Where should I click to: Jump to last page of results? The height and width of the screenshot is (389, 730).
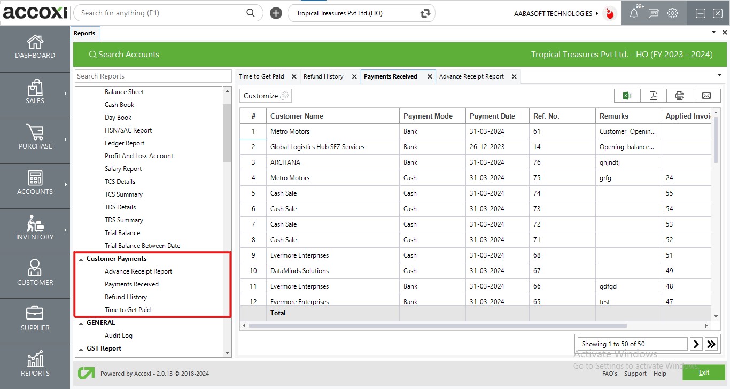pos(711,344)
